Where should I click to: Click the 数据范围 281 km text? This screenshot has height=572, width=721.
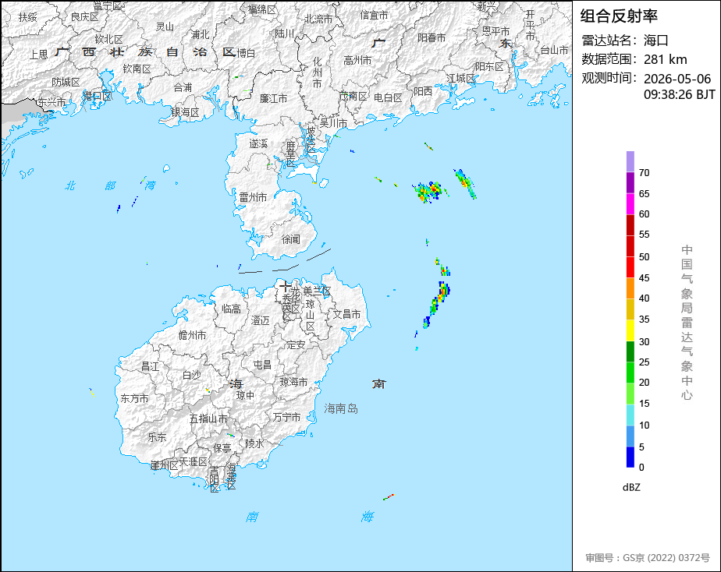point(634,59)
